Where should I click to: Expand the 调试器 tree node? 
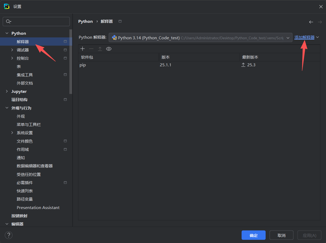coord(12,50)
